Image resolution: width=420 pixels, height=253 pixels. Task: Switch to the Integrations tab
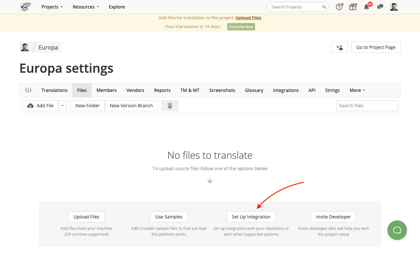tap(286, 90)
